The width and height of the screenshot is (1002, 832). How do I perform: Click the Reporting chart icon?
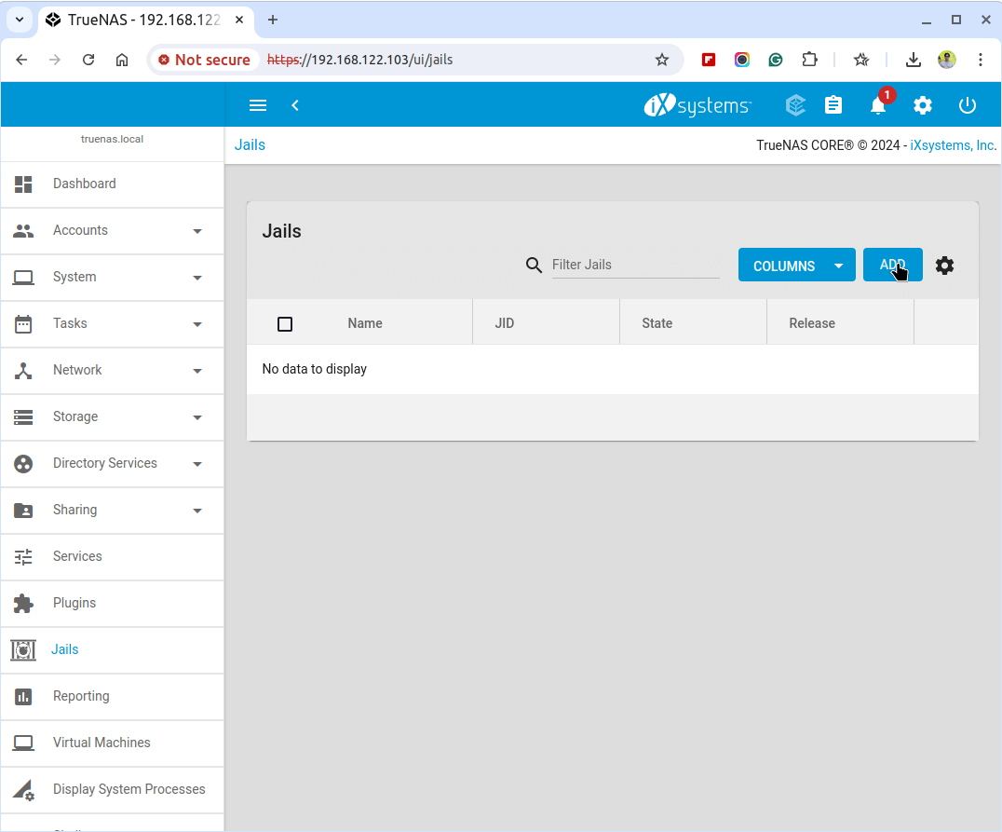pos(23,696)
